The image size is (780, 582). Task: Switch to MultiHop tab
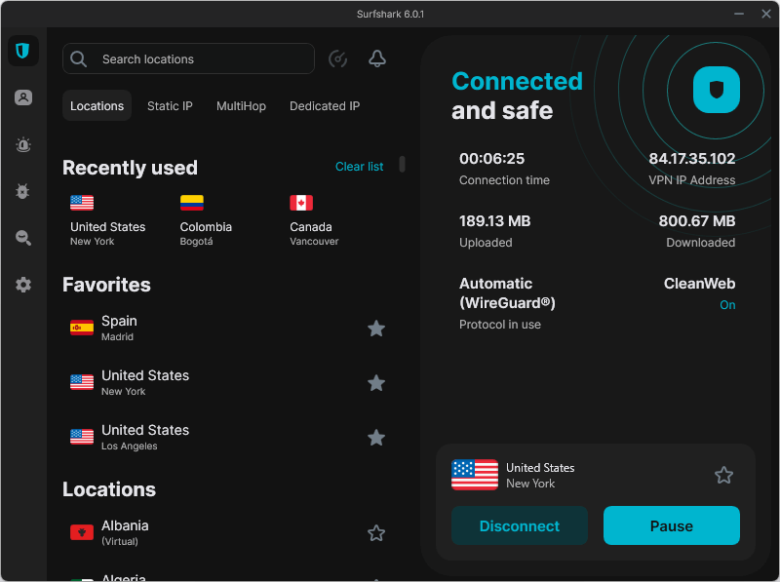(x=241, y=106)
